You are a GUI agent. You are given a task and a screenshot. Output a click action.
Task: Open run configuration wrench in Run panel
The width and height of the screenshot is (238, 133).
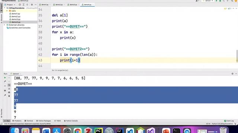(x=5, y=81)
